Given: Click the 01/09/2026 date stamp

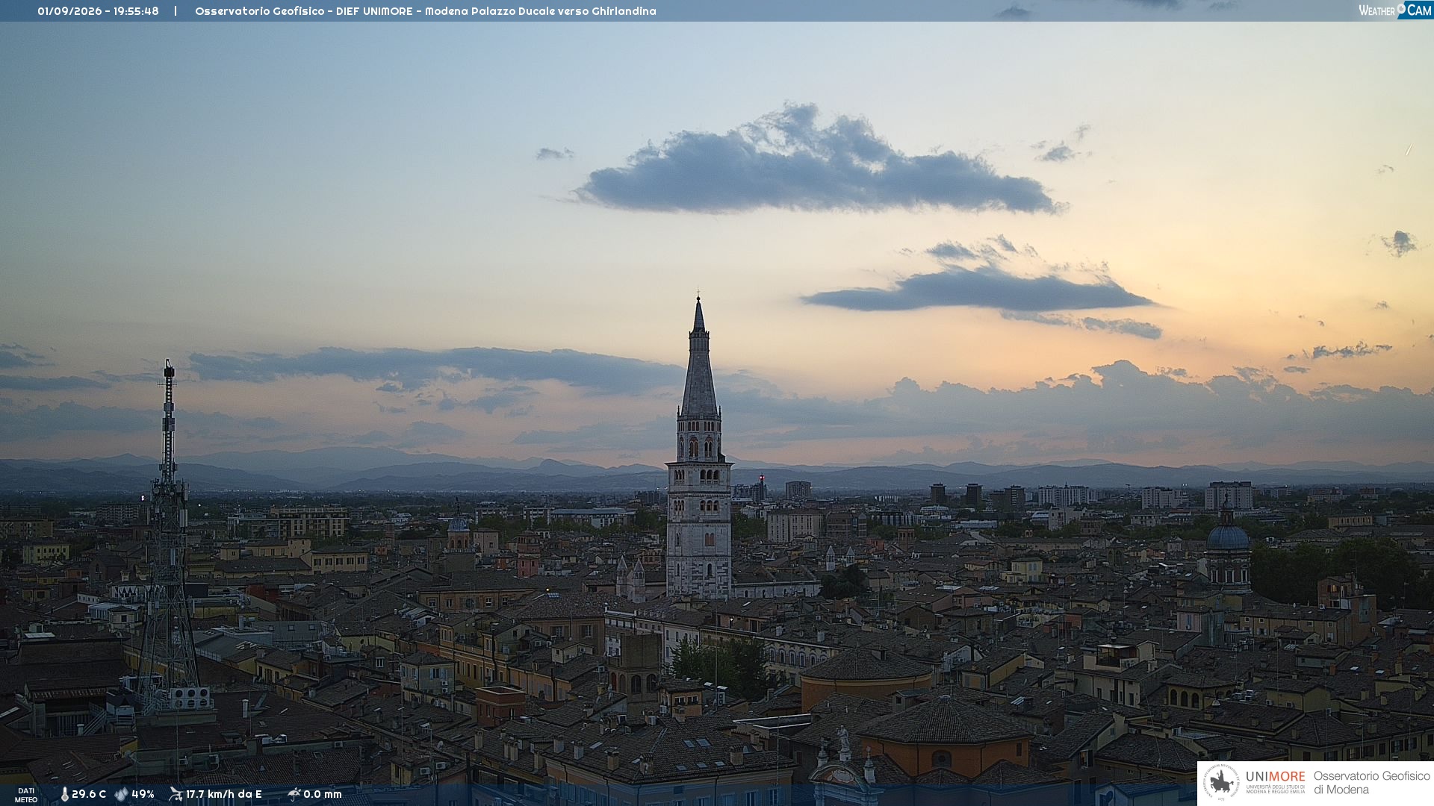Looking at the screenshot, I should 69,11.
